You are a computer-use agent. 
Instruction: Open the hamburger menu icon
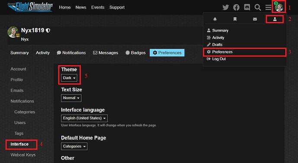[268, 7]
